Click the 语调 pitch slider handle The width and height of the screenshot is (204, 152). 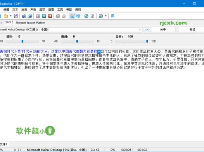pos(77,41)
